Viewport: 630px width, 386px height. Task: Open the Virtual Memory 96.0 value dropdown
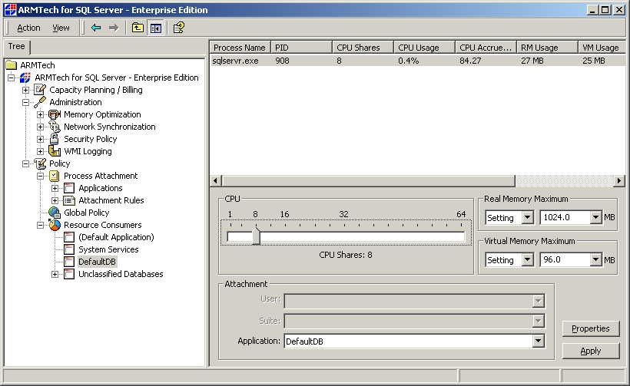click(x=595, y=260)
